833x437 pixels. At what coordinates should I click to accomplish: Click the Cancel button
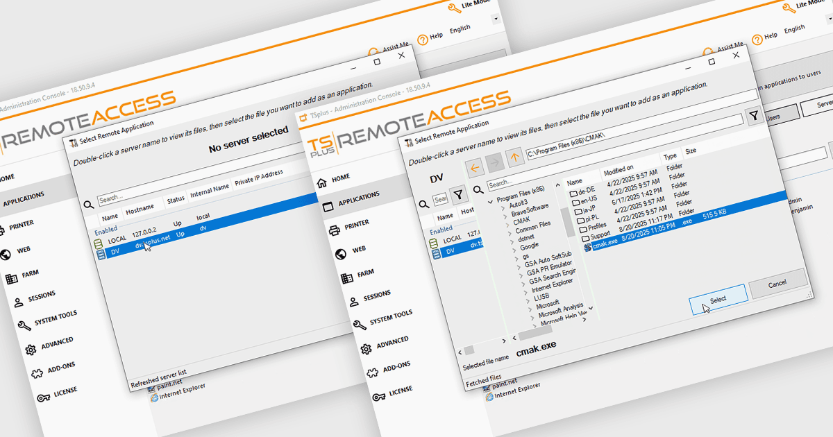click(777, 284)
